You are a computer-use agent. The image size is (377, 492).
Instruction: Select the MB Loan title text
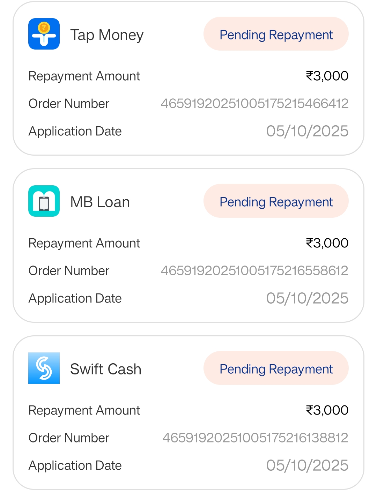point(100,202)
